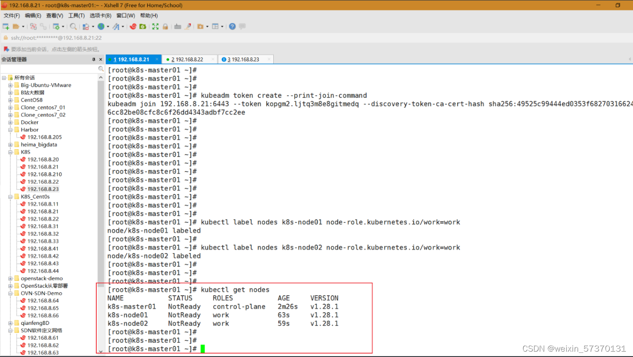
Task: Click the Reconnect chain-link icon
Action: tap(43, 26)
